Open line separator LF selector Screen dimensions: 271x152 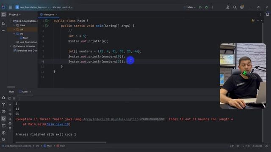tap(238, 146)
